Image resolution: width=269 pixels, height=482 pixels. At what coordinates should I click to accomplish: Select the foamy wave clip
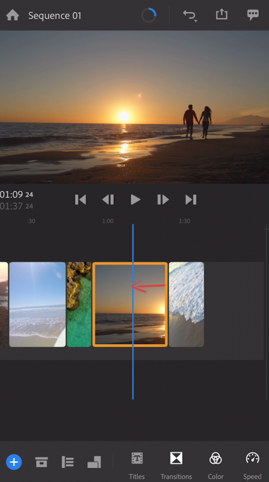tap(187, 304)
